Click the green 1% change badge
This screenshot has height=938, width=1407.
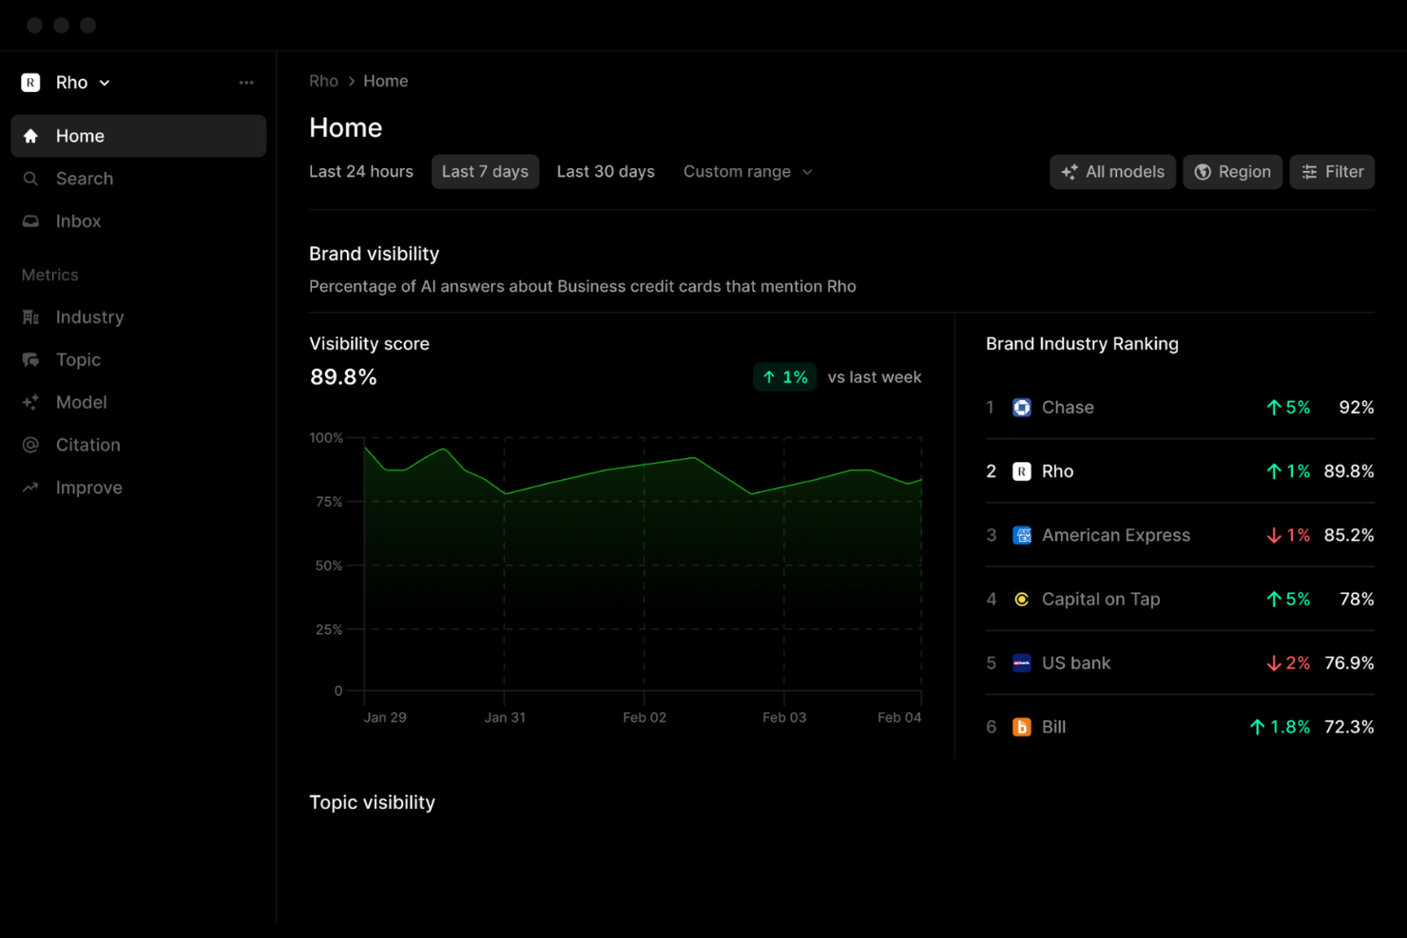pos(784,376)
